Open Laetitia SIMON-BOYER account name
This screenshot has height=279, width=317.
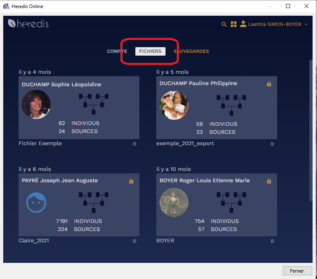coord(275,24)
